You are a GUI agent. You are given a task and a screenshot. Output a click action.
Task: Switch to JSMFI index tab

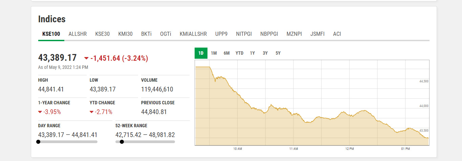(x=317, y=34)
